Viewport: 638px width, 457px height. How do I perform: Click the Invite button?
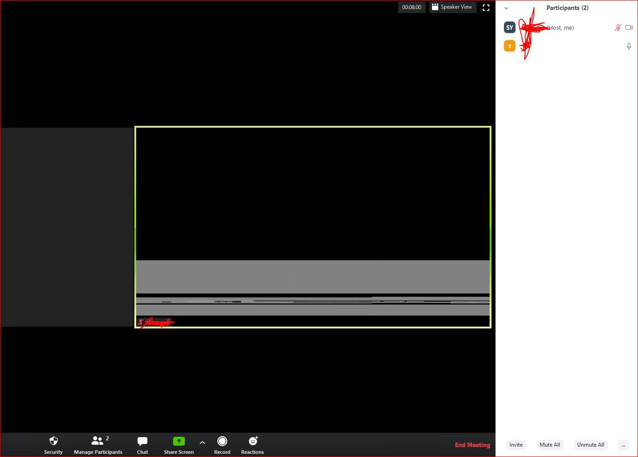[516, 445]
